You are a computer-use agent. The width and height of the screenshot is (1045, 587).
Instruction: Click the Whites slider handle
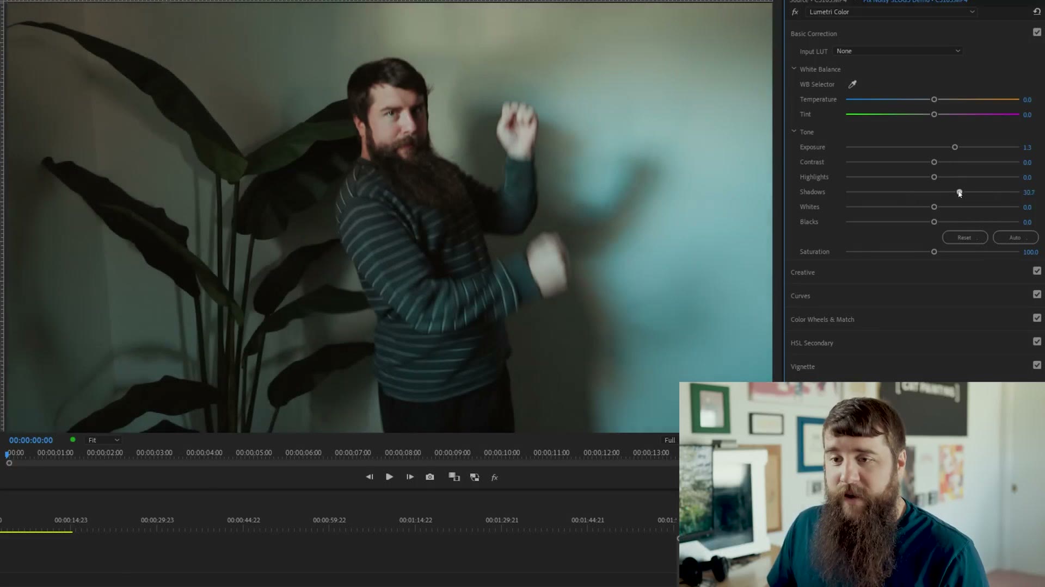[x=934, y=207]
